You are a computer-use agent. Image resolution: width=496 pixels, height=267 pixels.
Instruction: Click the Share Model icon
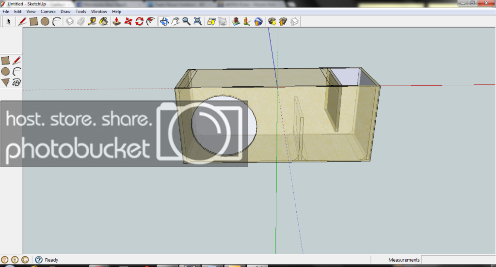pos(283,21)
